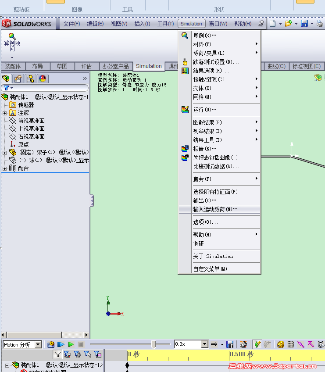Click the feature tree horizontal scrollbar
This screenshot has width=325, height=372.
point(45,335)
